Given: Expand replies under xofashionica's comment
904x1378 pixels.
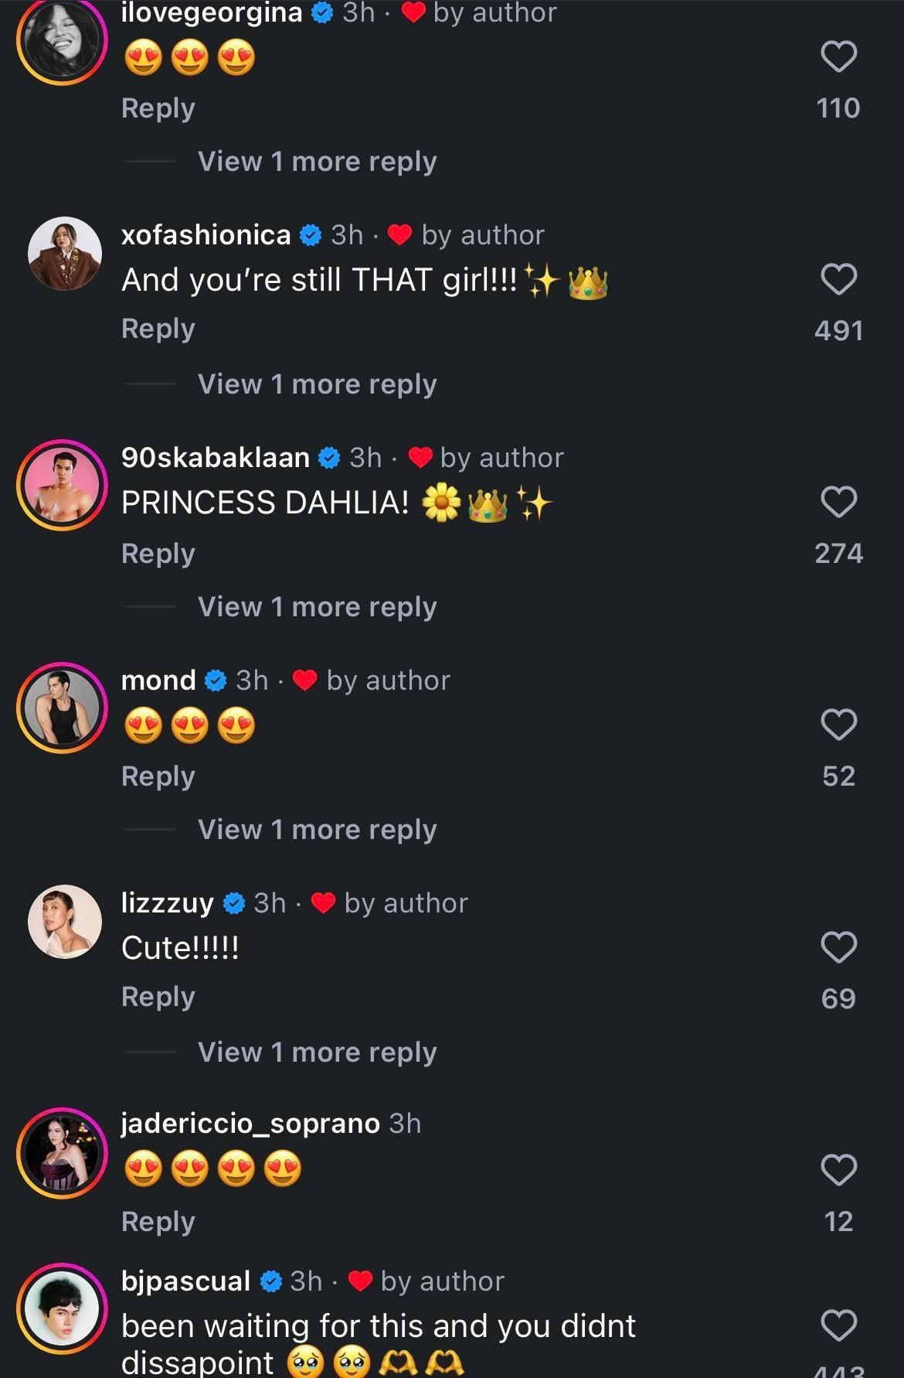Looking at the screenshot, I should (x=317, y=384).
